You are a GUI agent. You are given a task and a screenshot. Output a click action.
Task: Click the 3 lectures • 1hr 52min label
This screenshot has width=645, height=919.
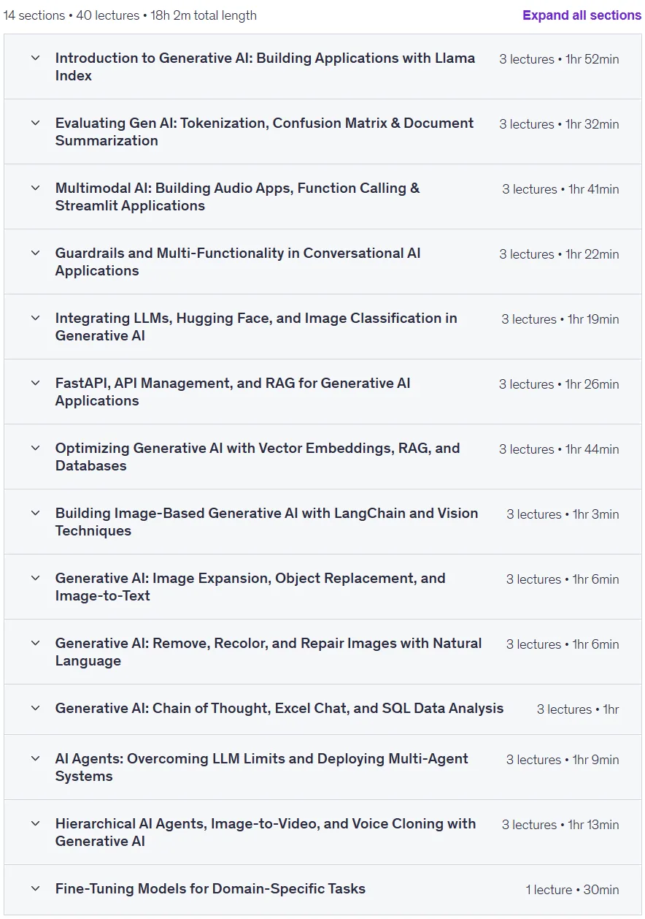[x=559, y=59]
